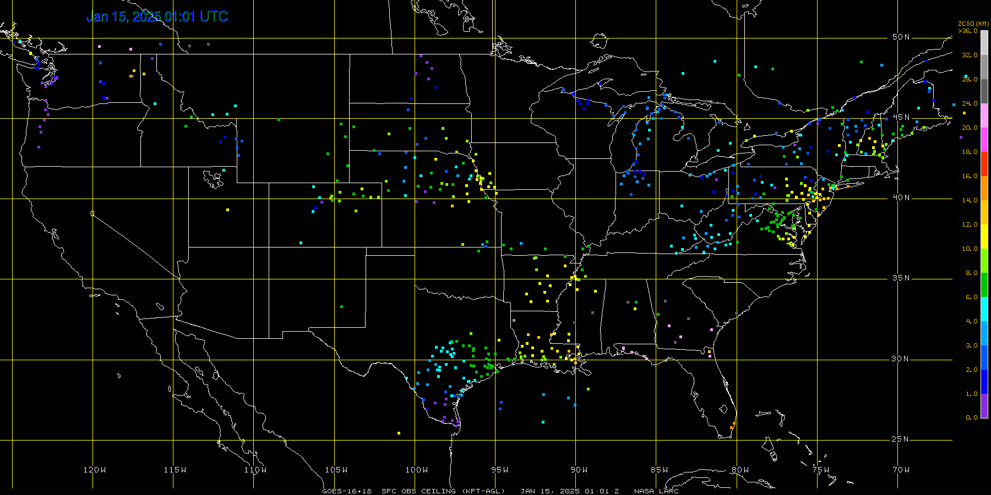
Task: Click the '50 N' latitude label
Action: coord(901,37)
